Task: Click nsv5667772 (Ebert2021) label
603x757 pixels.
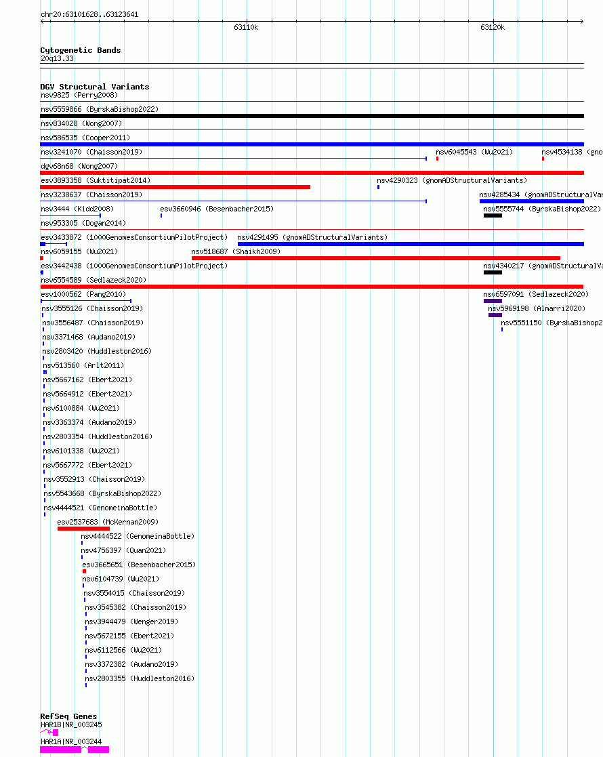Action: tap(87, 466)
